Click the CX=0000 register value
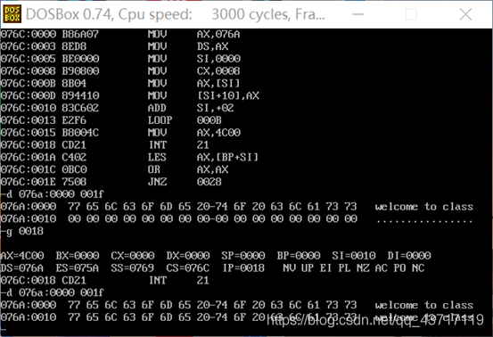The width and height of the screenshot is (493, 337). pyautogui.click(x=133, y=256)
